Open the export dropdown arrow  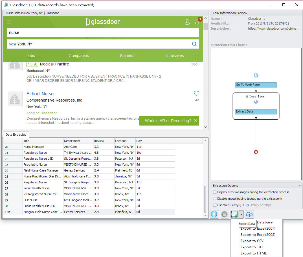tap(241, 214)
